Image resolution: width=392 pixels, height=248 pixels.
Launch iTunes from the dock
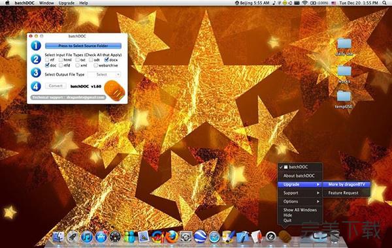[x=87, y=236]
